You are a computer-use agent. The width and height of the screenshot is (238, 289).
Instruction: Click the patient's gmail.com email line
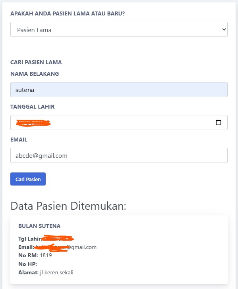click(58, 247)
